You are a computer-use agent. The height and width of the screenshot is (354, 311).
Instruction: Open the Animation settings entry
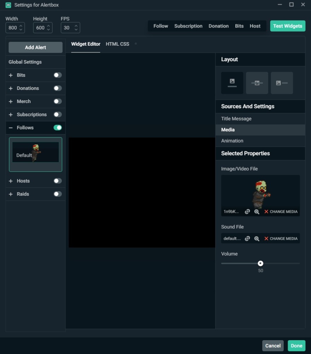[260, 141]
